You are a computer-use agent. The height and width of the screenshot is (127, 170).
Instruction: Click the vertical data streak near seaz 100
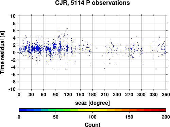(60, 47)
